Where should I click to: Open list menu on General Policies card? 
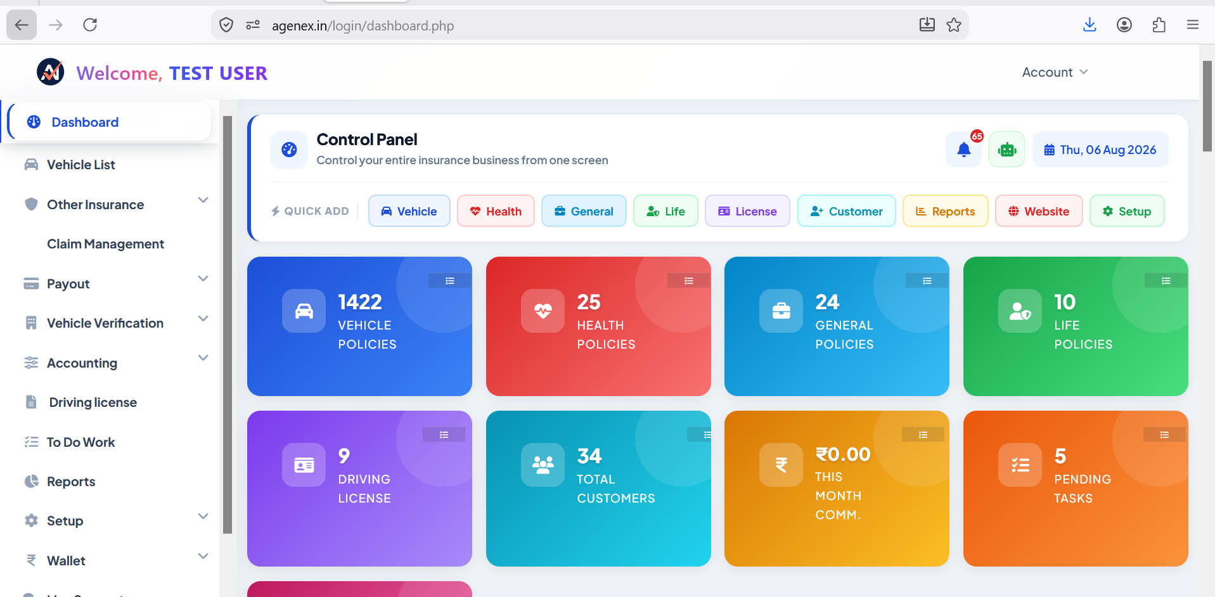click(x=927, y=281)
